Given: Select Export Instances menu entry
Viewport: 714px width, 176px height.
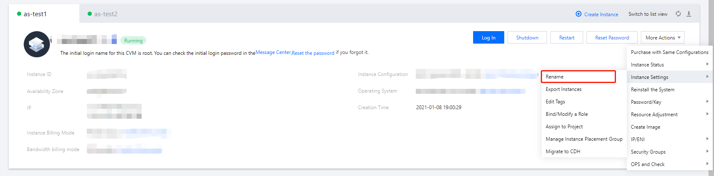Looking at the screenshot, I should point(563,89).
